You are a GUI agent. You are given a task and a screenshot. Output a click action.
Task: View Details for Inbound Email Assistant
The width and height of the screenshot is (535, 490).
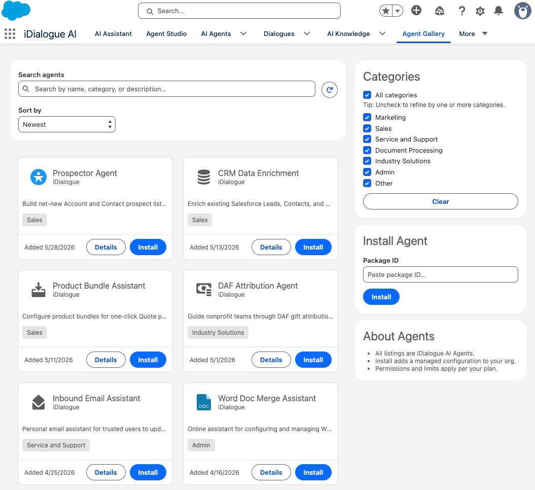pyautogui.click(x=106, y=472)
